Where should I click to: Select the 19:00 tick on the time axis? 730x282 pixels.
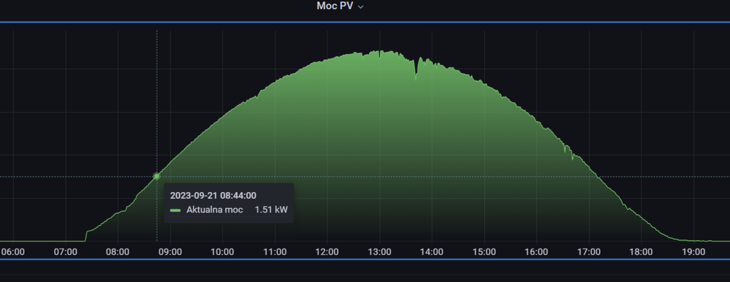pyautogui.click(x=693, y=252)
